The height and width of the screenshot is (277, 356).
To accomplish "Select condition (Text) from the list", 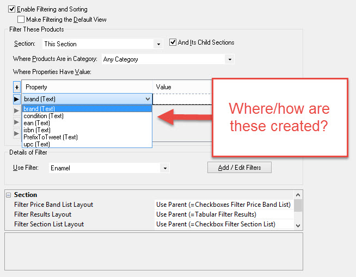I will [x=44, y=116].
